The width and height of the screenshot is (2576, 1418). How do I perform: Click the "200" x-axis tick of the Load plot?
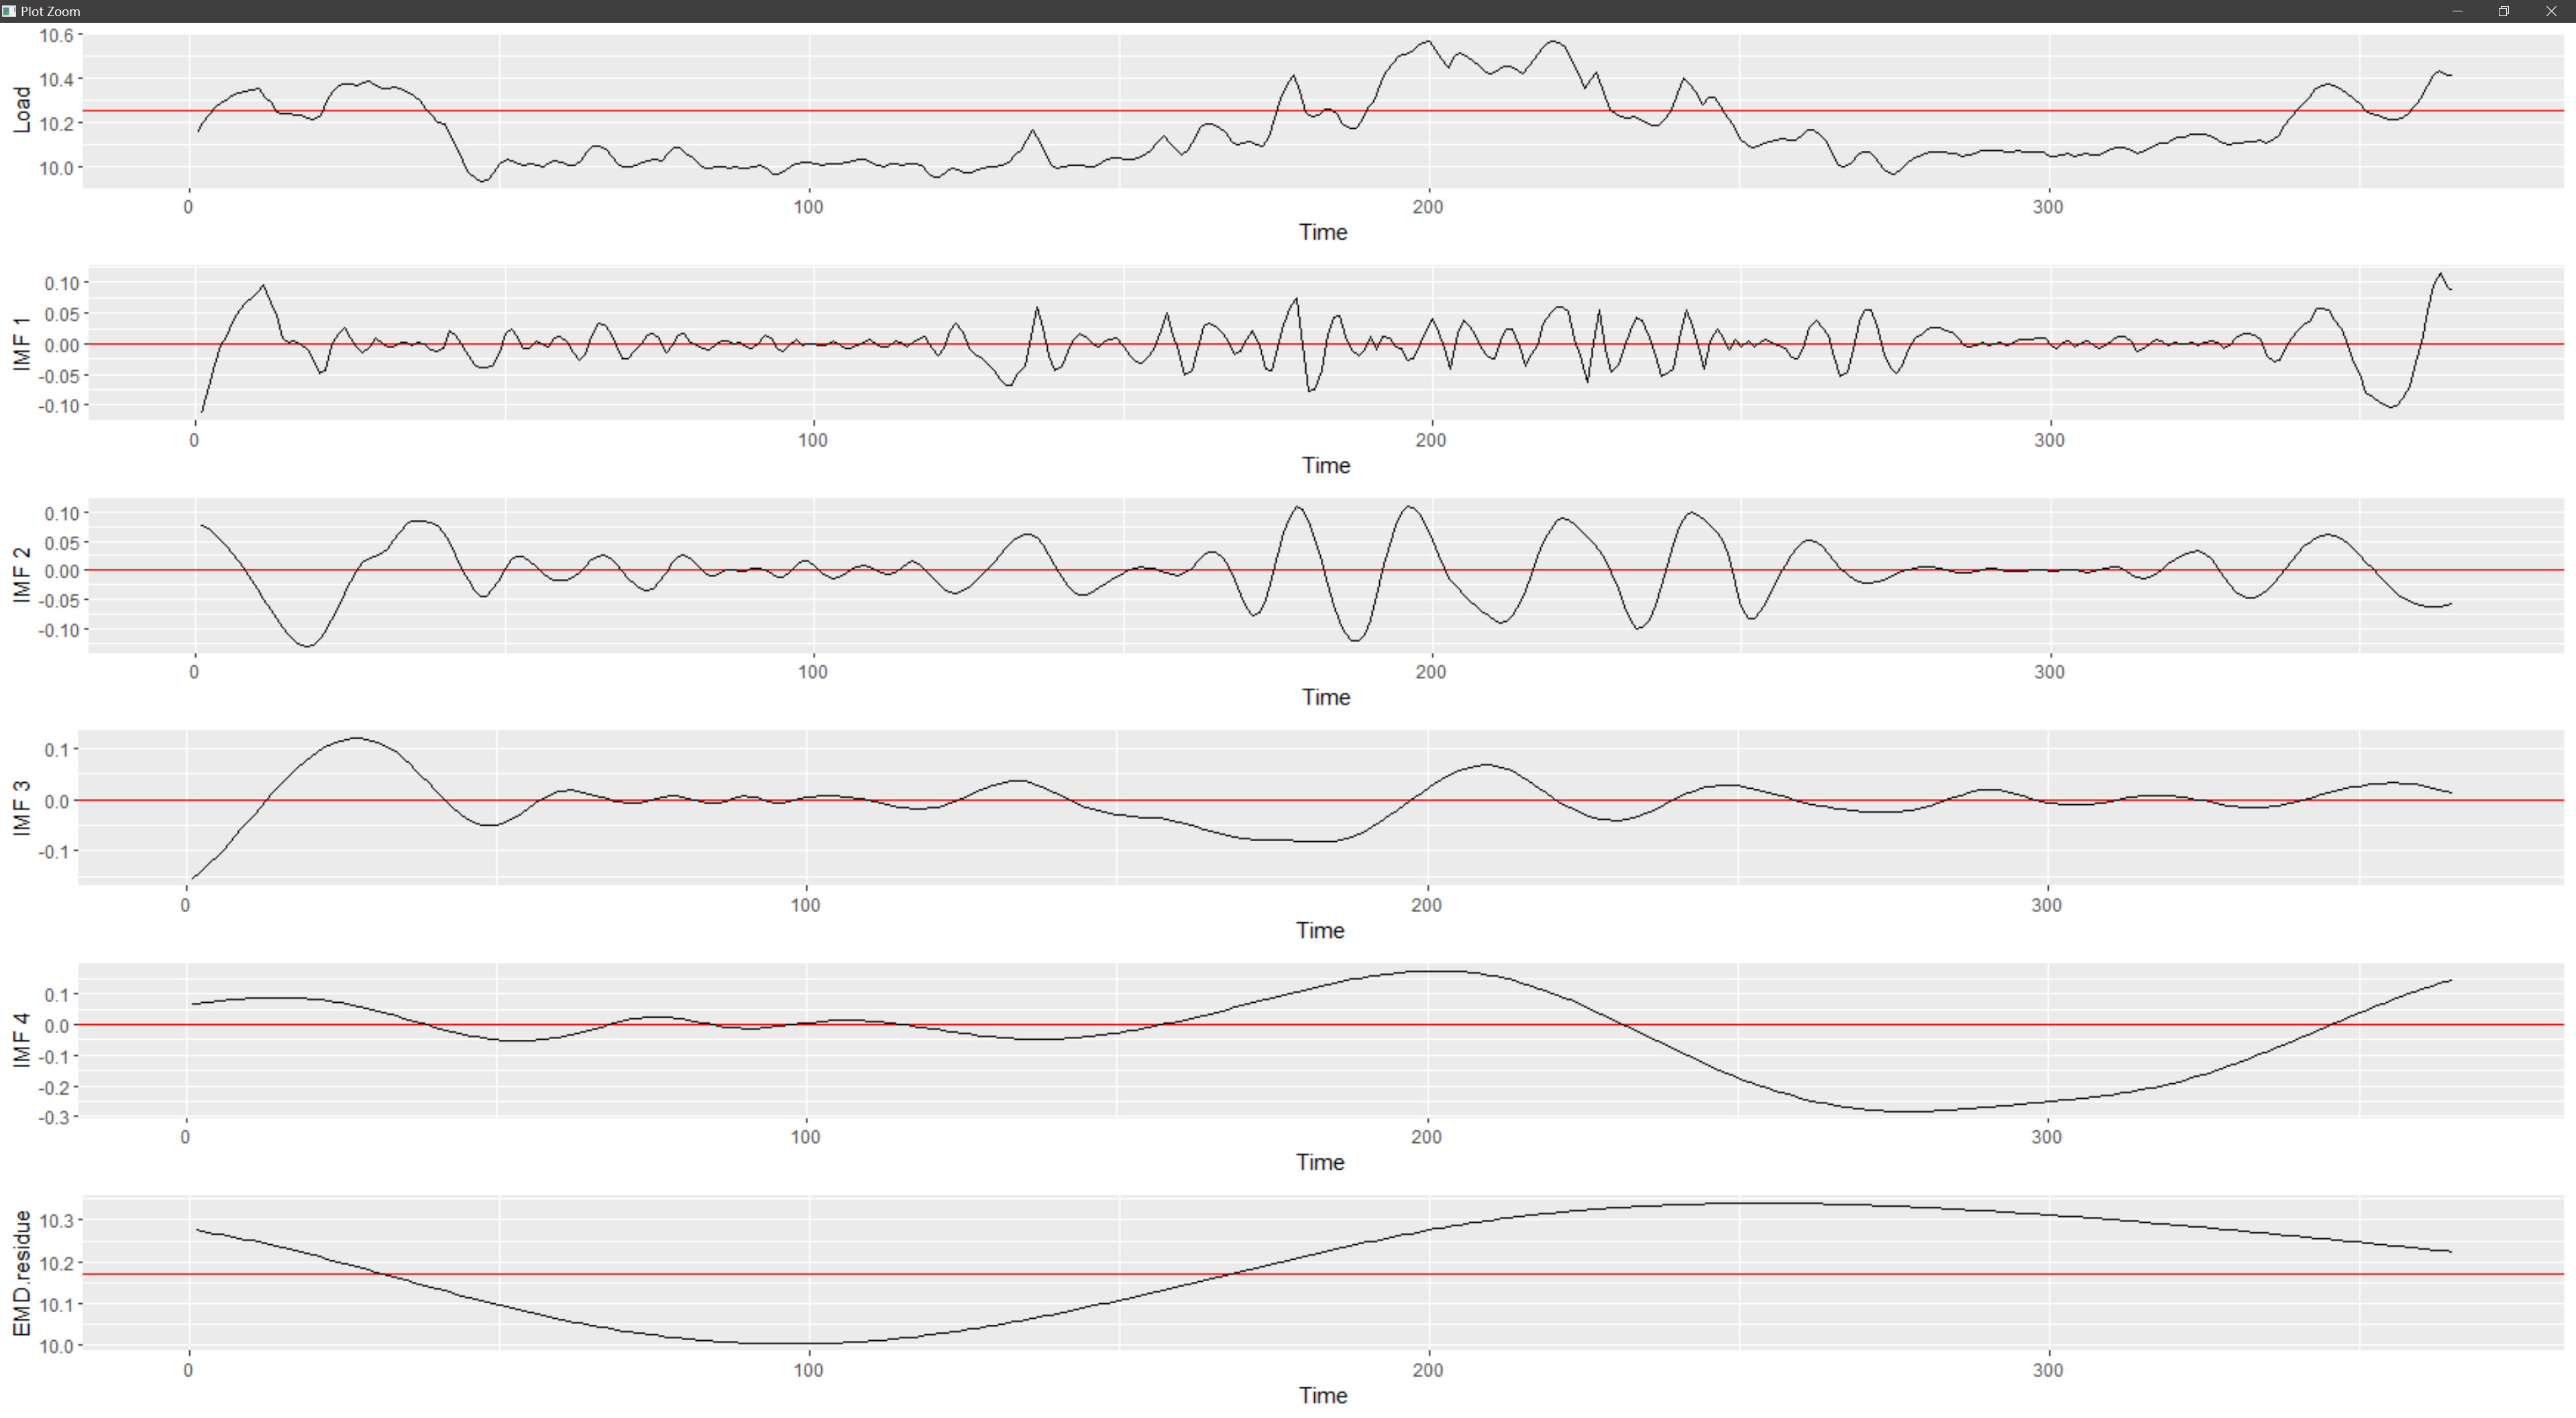(x=1428, y=207)
